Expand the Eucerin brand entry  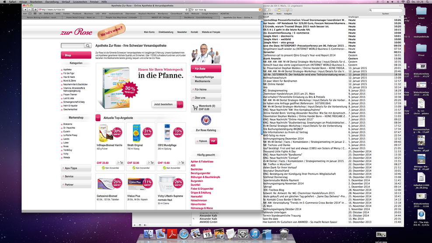pos(62,132)
